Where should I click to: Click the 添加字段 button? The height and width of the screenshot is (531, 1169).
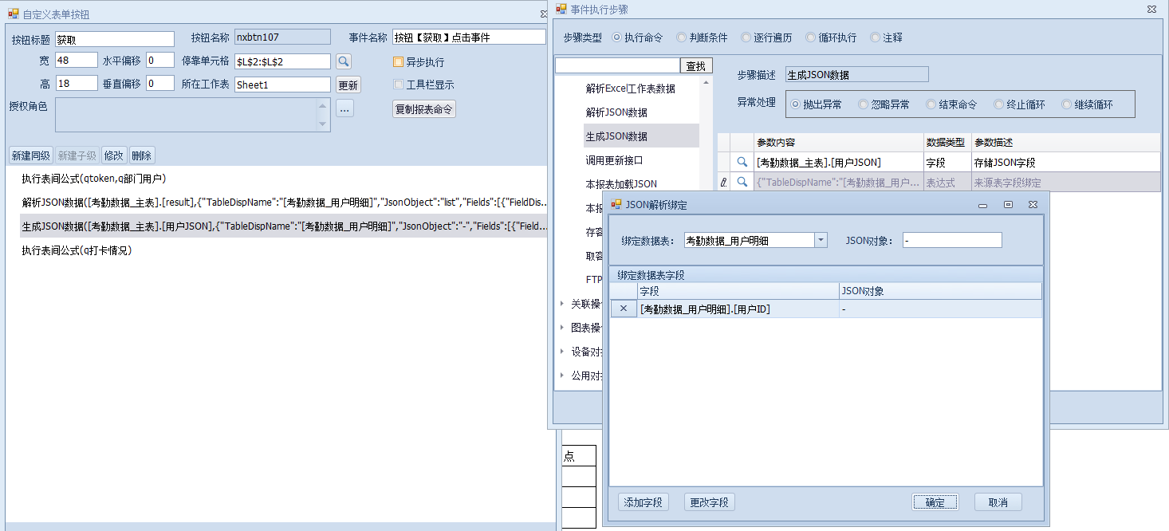tap(643, 502)
